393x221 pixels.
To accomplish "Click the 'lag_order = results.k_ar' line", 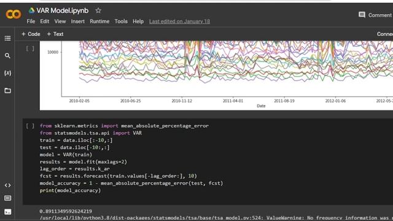I will [x=75, y=169].
